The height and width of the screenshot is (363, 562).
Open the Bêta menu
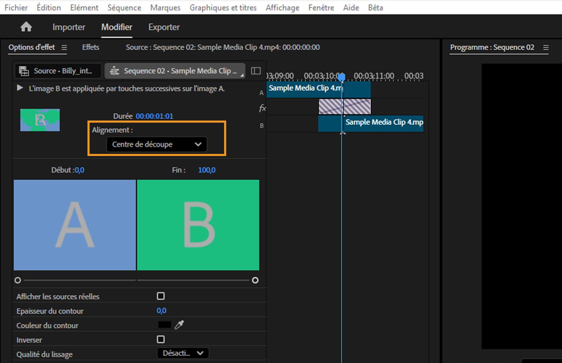375,7
